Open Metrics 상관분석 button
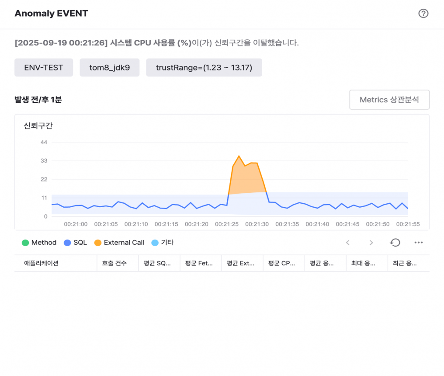Screen dimensions: 444x376 pyautogui.click(x=389, y=100)
